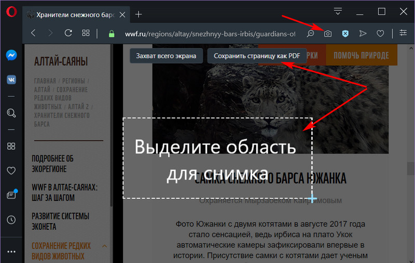
Task: Open sidebar three-dots setup menu
Action: tap(11, 252)
